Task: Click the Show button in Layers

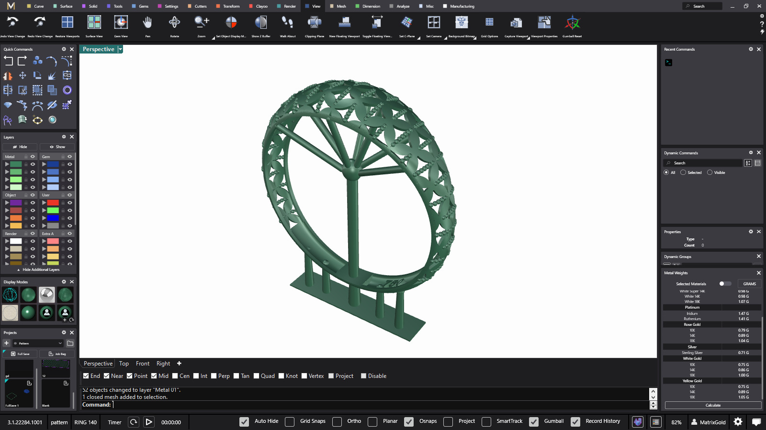Action: click(57, 147)
